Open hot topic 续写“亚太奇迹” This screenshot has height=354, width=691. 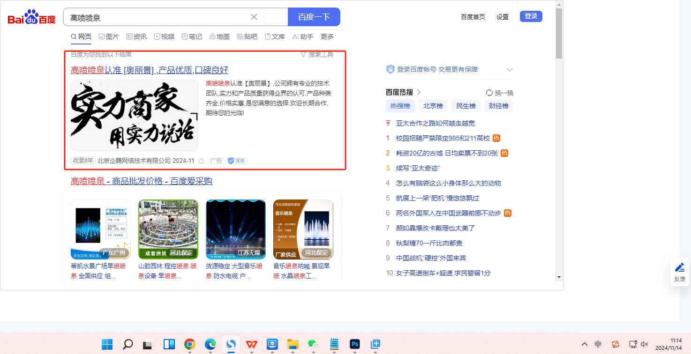pyautogui.click(x=418, y=168)
